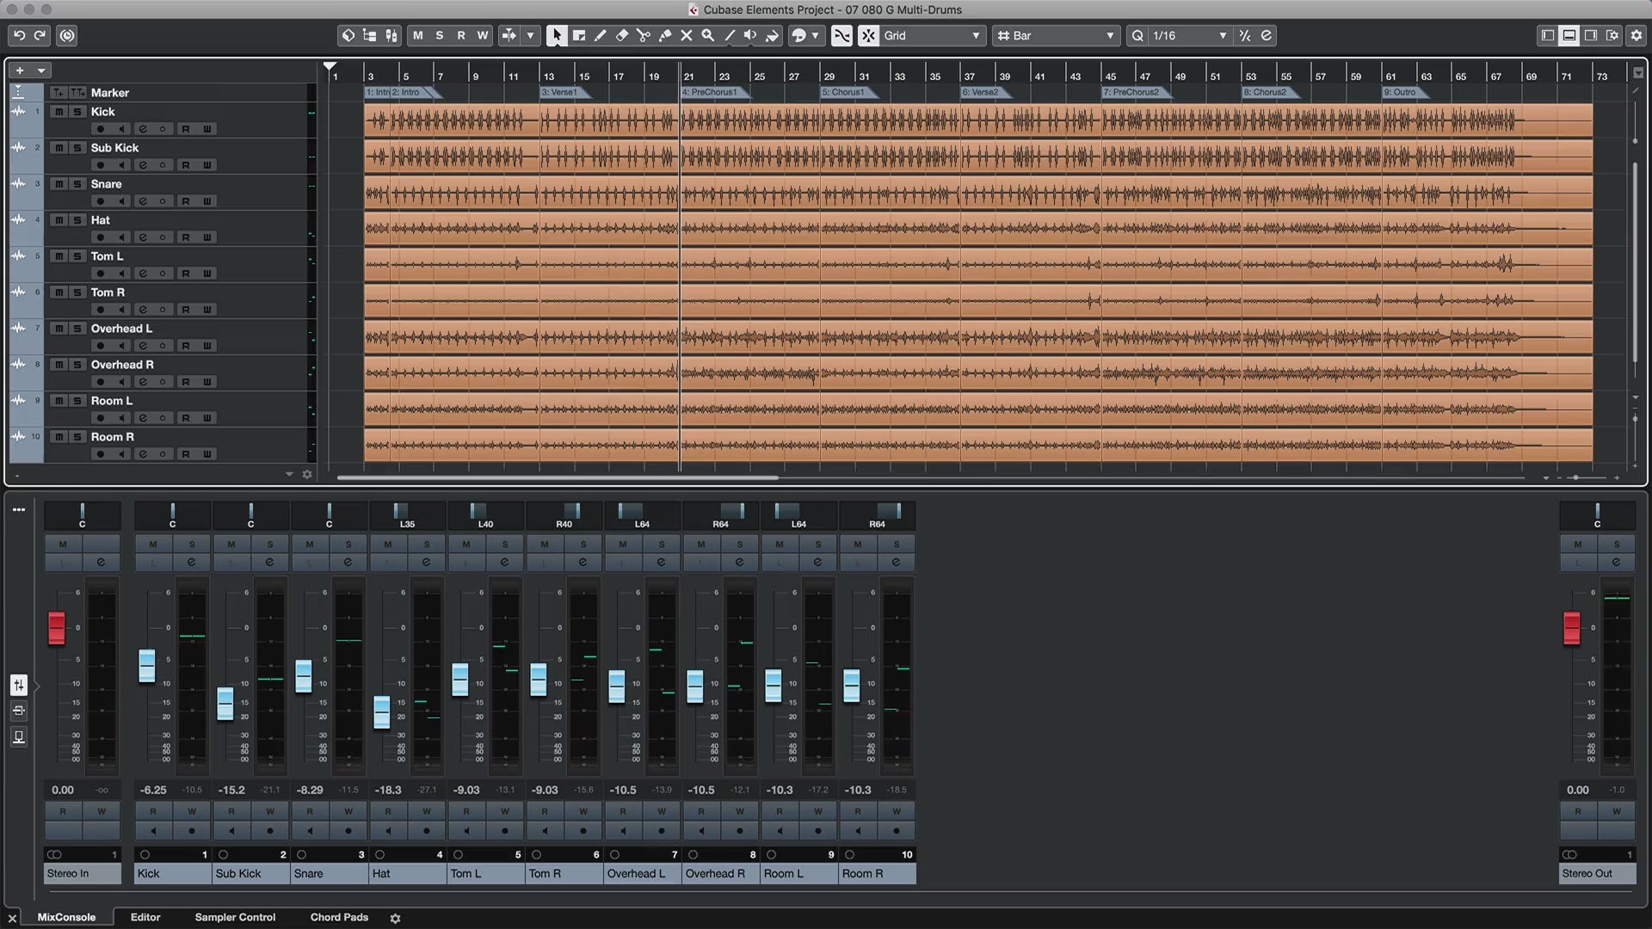This screenshot has height=929, width=1652.
Task: Click the Add Track plus button
Action: [x=20, y=71]
